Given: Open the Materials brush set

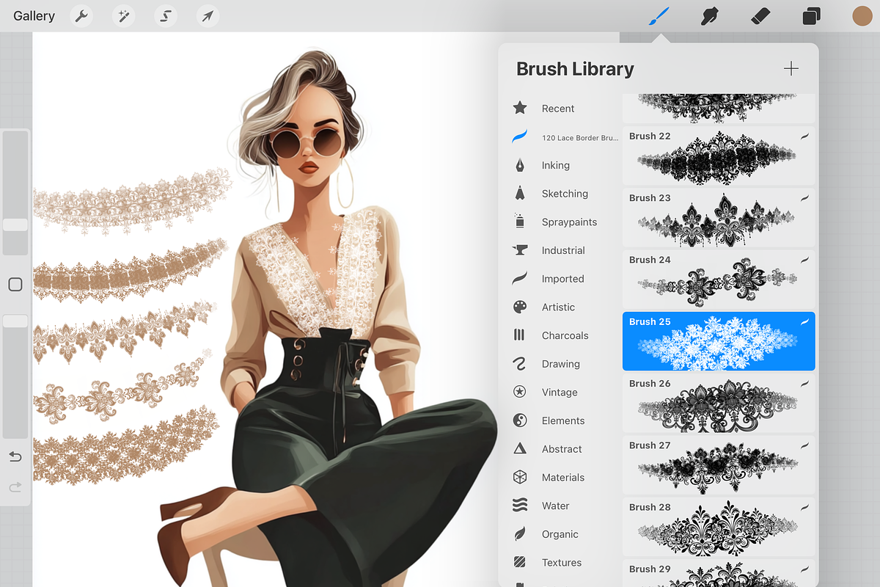Looking at the screenshot, I should coord(563,478).
